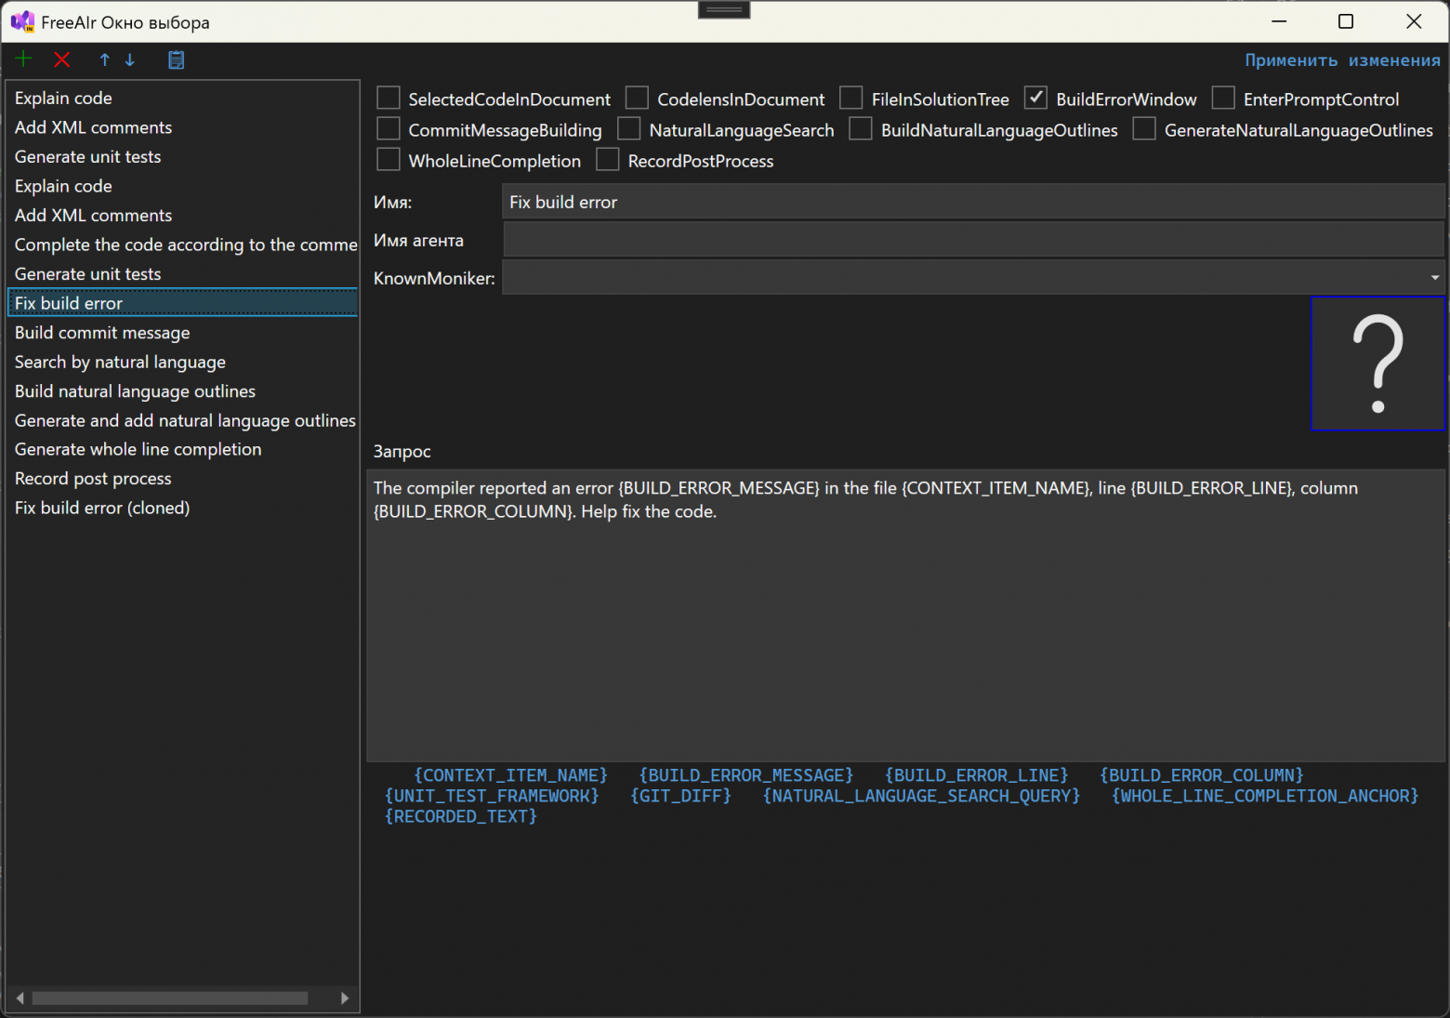Image resolution: width=1450 pixels, height=1018 pixels.
Task: Uncheck the BuildErrorWindow checkbox
Action: pos(1035,98)
